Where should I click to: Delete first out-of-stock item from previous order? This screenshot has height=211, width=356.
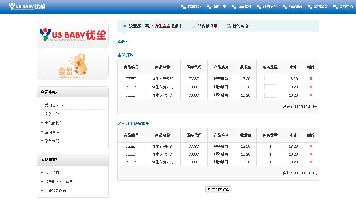(311, 146)
